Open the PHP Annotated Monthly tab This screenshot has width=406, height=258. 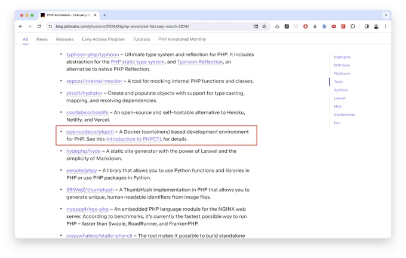182,39
